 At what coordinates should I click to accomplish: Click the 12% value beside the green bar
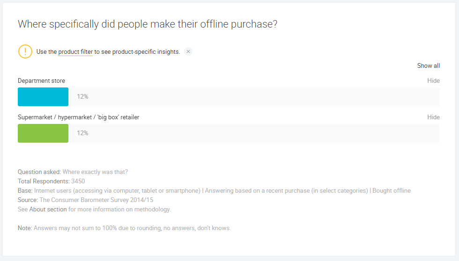coord(82,133)
